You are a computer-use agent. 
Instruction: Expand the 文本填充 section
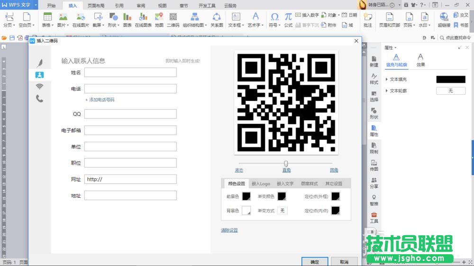387,79
